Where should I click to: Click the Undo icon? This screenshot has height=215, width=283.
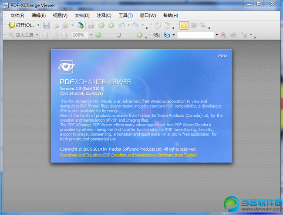(122, 25)
